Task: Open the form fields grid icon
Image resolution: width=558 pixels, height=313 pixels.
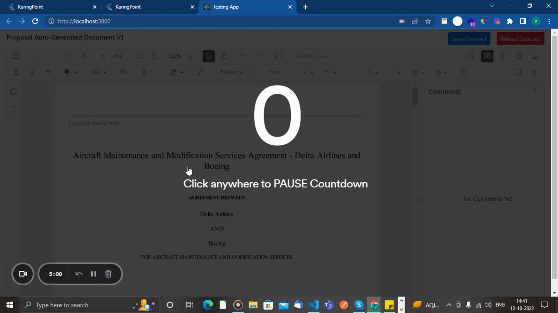Action: click(503, 56)
